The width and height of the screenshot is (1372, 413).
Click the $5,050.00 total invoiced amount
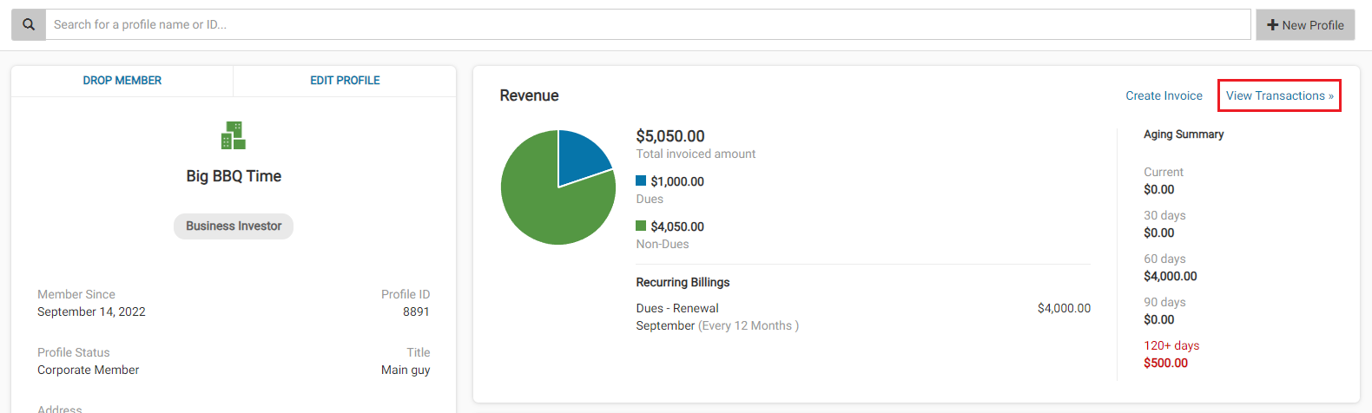[670, 136]
